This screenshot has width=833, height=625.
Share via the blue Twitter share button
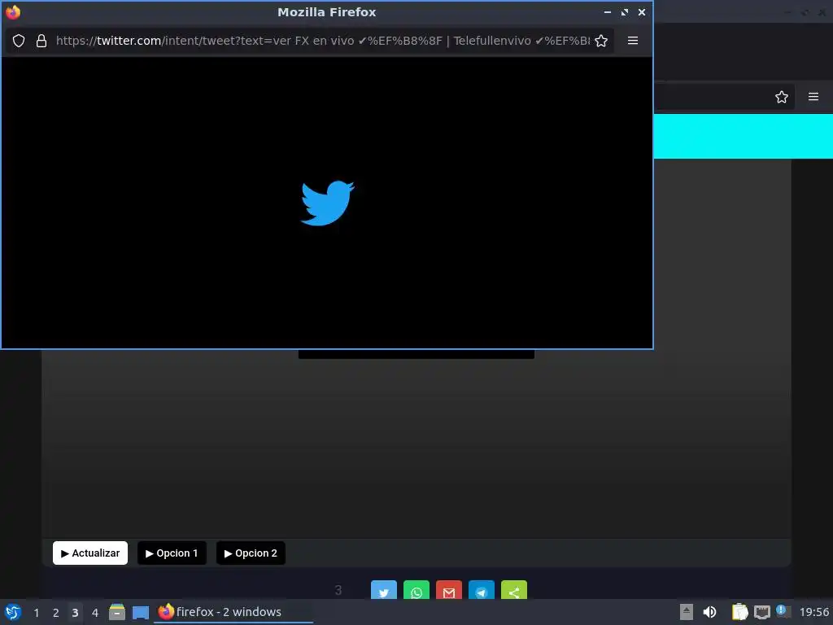384,591
